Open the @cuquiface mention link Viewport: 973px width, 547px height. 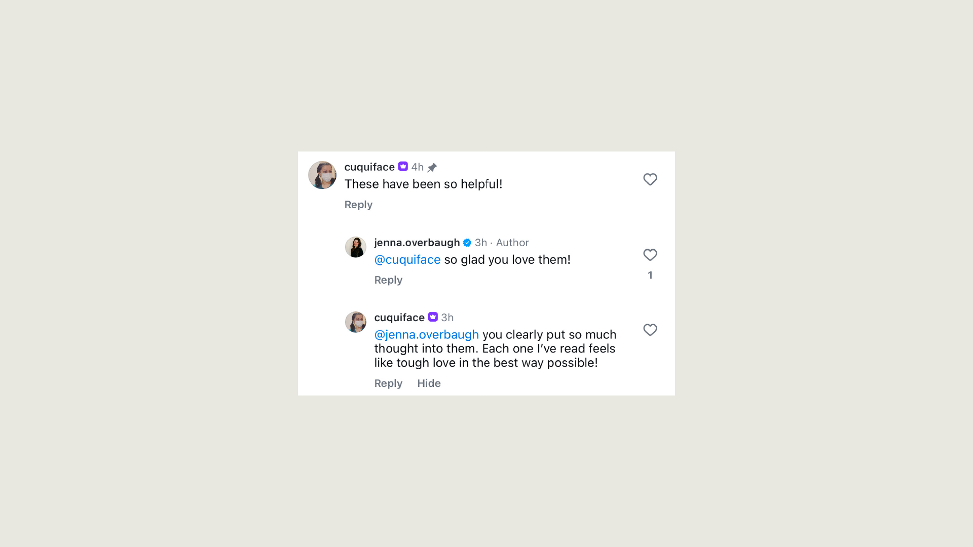coord(407,260)
